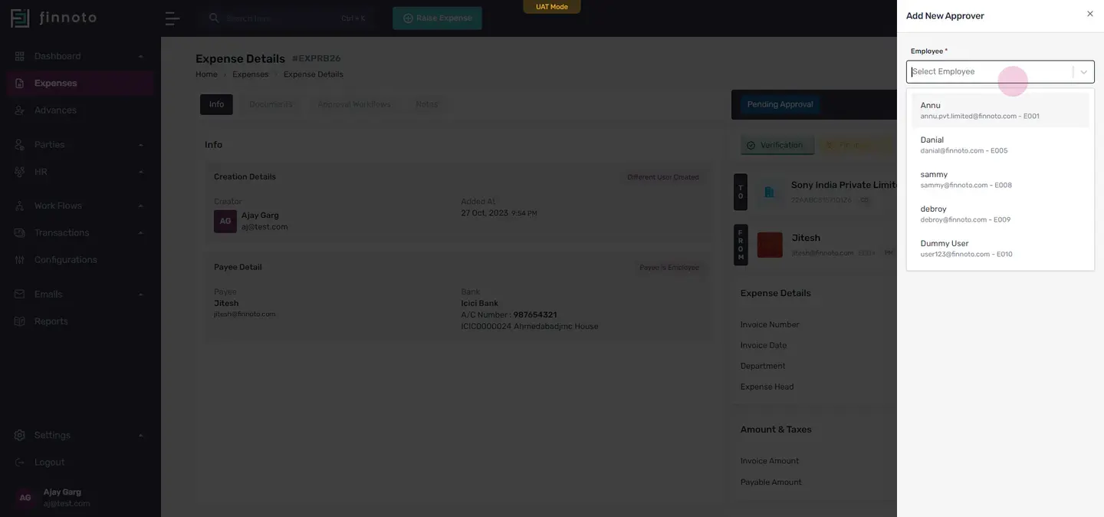1104x517 pixels.
Task: Click the Transactions sidebar icon
Action: [x=20, y=233]
